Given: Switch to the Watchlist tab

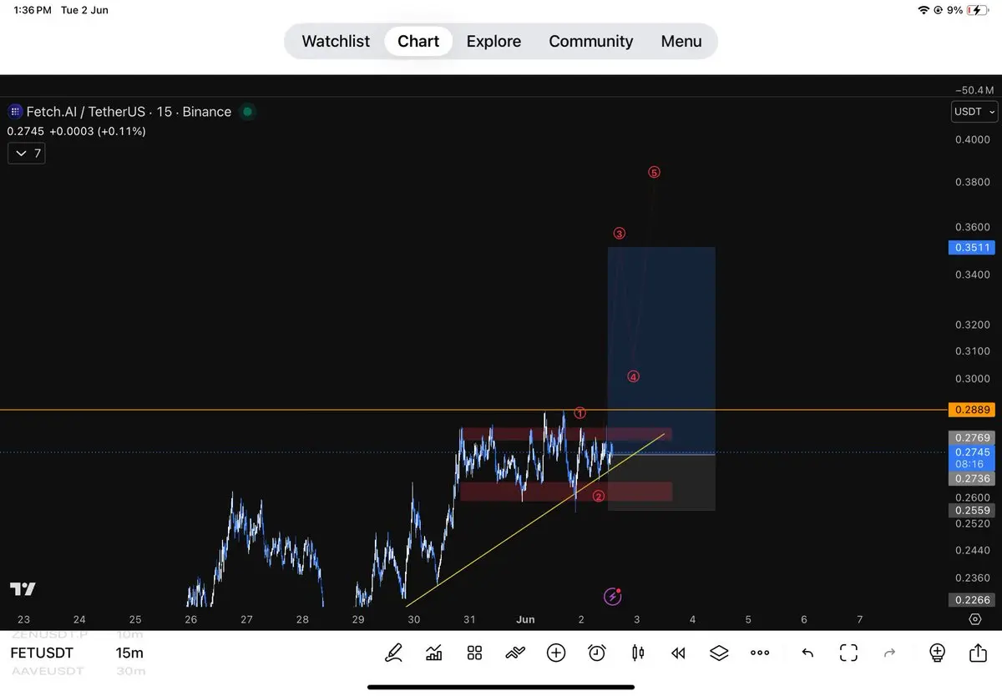Looking at the screenshot, I should tap(336, 41).
